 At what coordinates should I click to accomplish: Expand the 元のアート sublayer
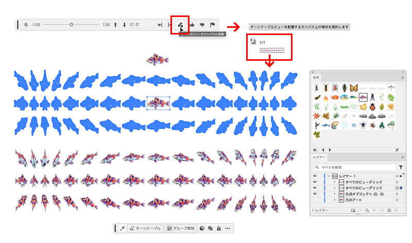(x=334, y=199)
